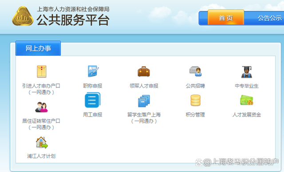284x172 pixels.
Task: Click the green cash icon for 人才发展资金
Action: click(247, 100)
